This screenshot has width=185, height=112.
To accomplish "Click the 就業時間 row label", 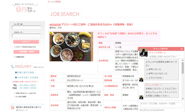I will point(108,80).
